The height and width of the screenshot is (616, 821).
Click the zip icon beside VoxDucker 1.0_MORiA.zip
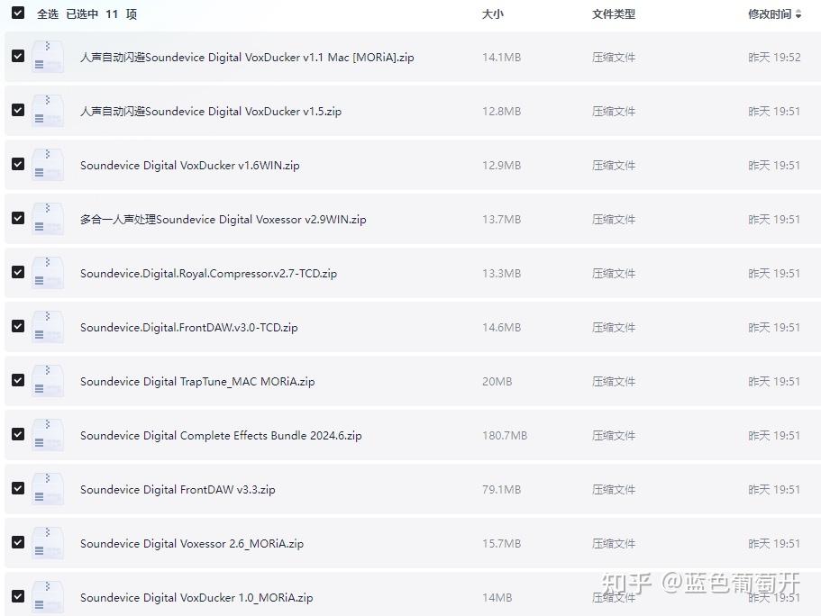click(48, 597)
